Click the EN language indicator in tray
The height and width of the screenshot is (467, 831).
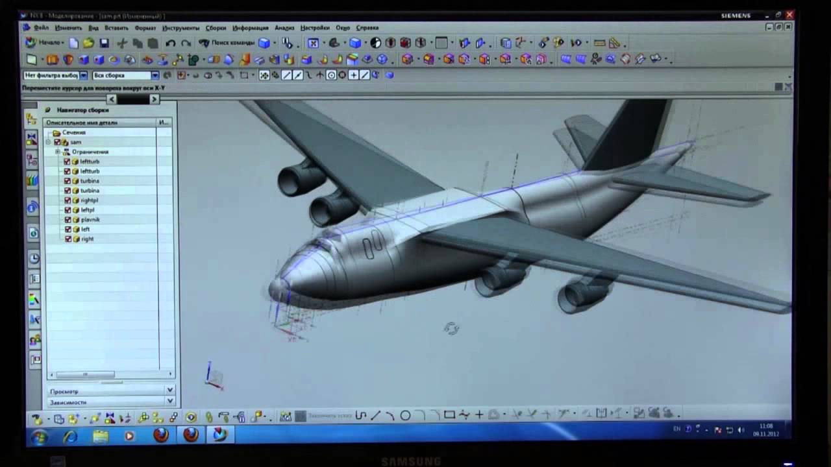(677, 429)
